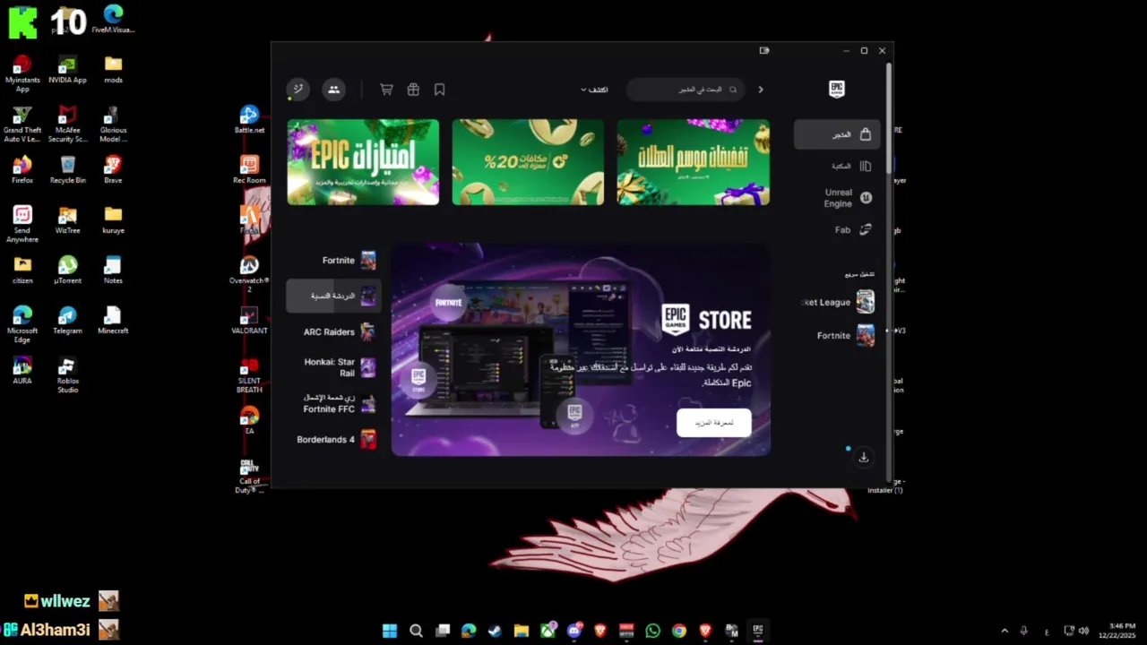Image resolution: width=1147 pixels, height=645 pixels.
Task: Open Windows Start menu
Action: tap(390, 631)
